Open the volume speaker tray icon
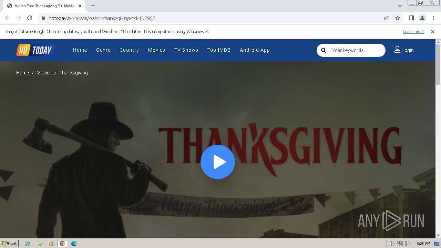Screen dimensions: 441x248 pos(392,244)
